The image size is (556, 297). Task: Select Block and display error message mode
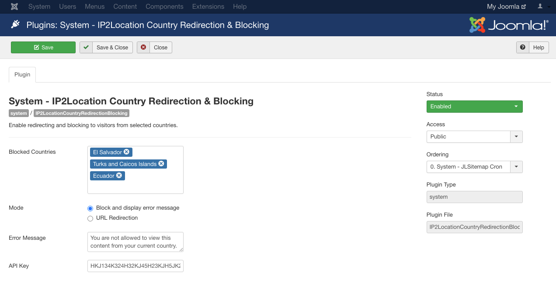click(90, 208)
